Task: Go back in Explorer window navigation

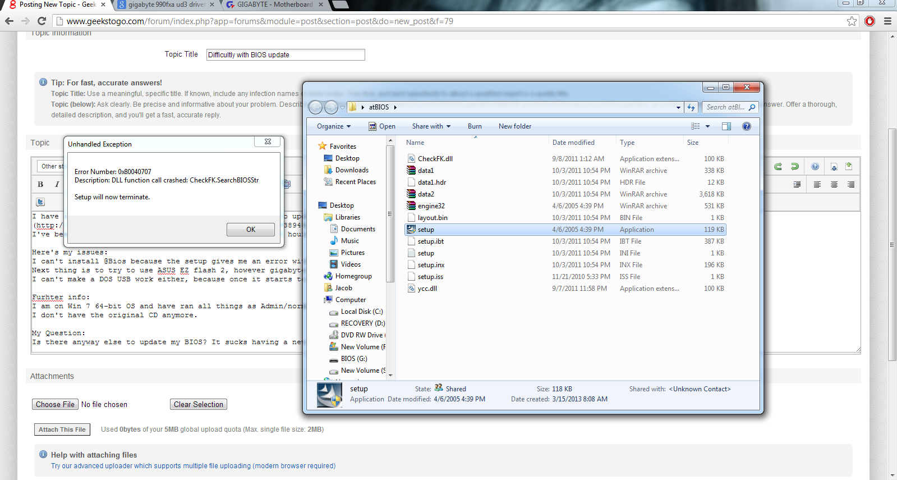Action: tap(316, 107)
